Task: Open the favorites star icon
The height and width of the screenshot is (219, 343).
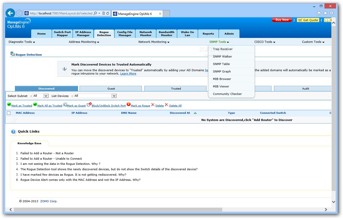Action: pyautogui.click(x=325, y=13)
